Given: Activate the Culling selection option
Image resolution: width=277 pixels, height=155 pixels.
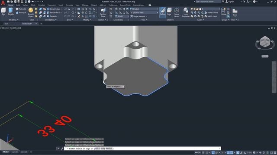Looking at the screenshot, I should (163, 12).
